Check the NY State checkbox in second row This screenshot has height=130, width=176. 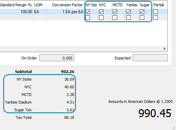point(88,18)
